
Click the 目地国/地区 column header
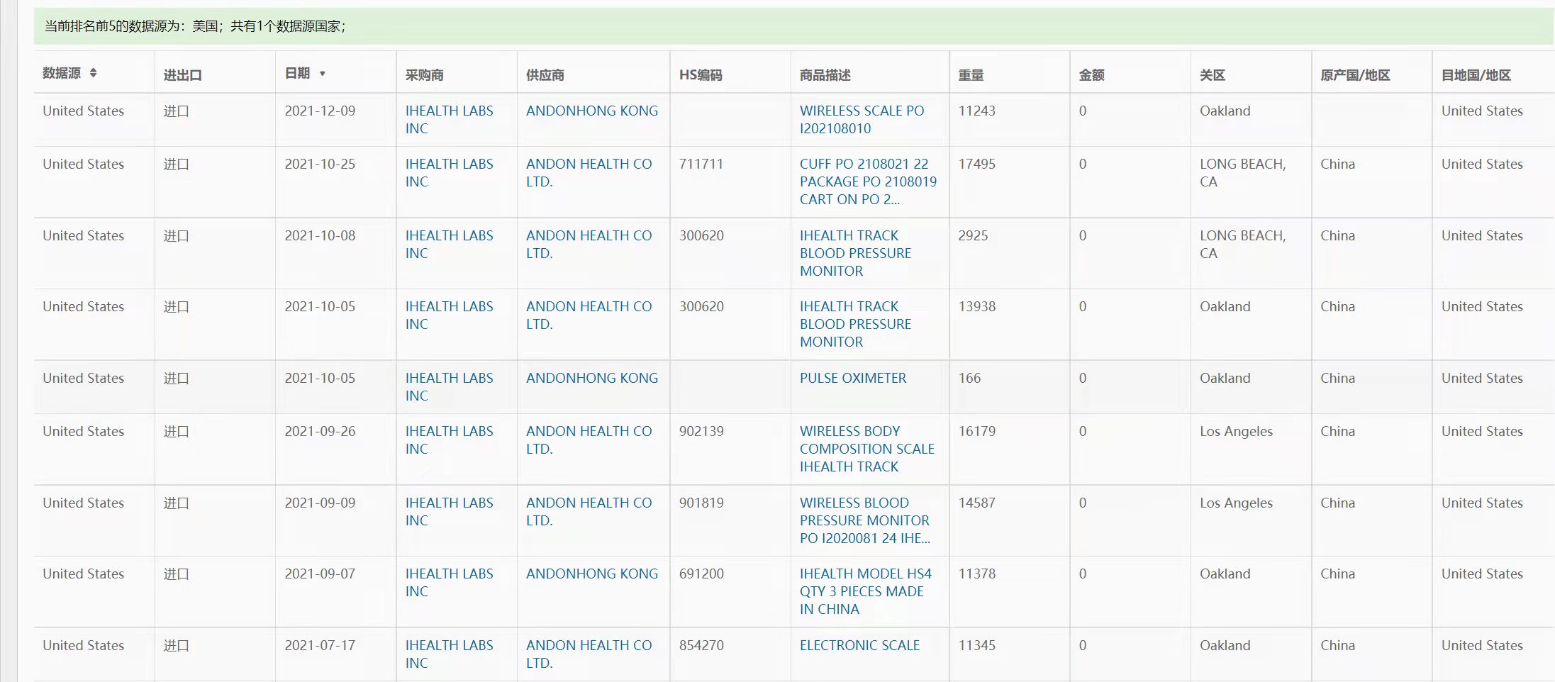coord(1476,74)
